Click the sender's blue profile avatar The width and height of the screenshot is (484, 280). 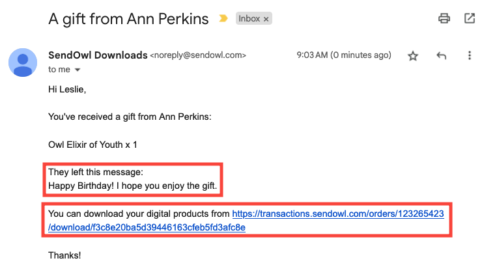(x=23, y=63)
